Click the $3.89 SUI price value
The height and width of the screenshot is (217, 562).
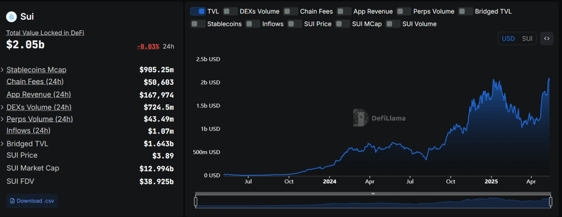[x=163, y=156]
